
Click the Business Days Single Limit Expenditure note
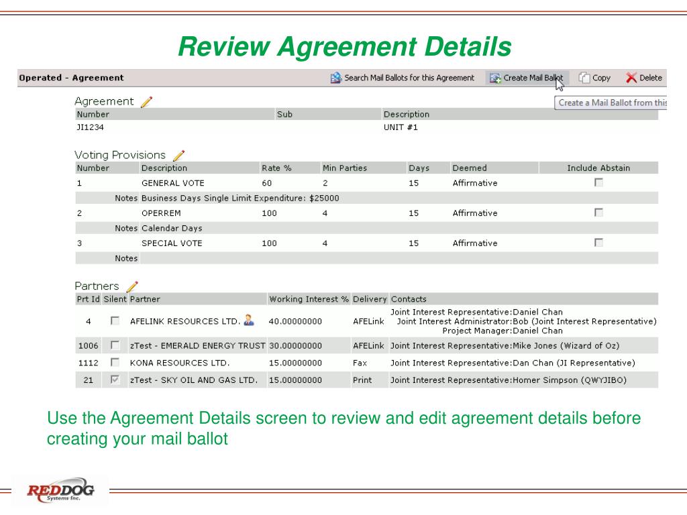click(x=240, y=198)
